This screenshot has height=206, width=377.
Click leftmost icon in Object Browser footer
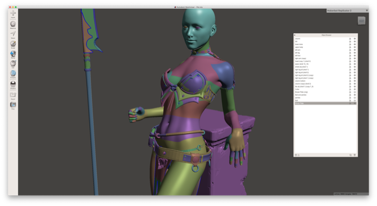296,155
